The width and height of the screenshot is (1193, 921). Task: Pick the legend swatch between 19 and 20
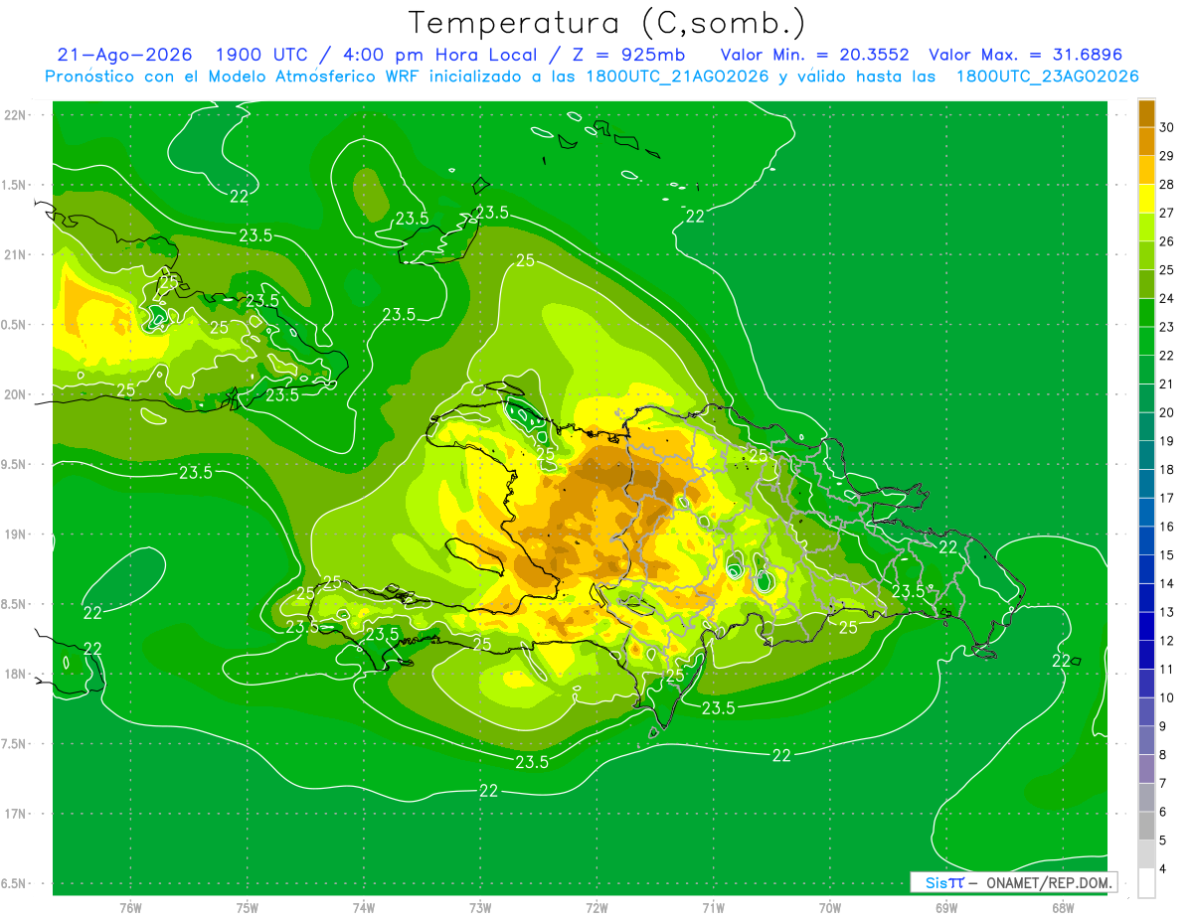[x=1146, y=427]
